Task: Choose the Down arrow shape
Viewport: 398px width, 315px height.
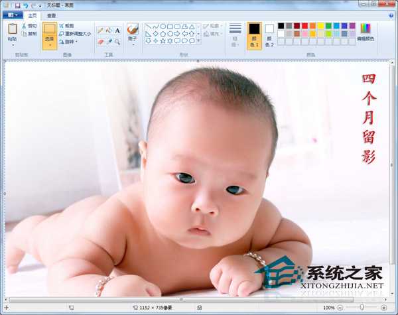Action: tap(148, 40)
